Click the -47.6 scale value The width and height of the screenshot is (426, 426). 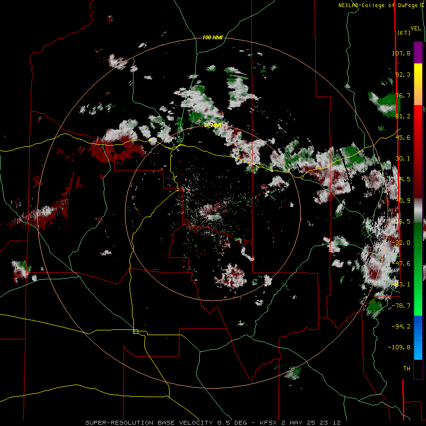coord(401,264)
